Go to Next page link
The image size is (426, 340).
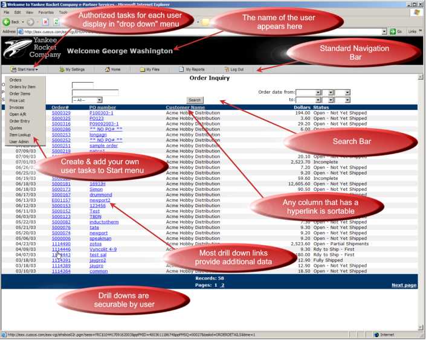coord(404,285)
